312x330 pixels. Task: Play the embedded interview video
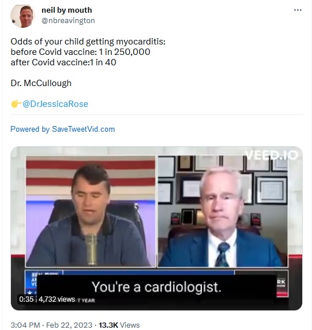[156, 228]
